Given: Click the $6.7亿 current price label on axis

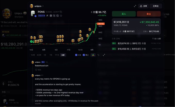Looking at the screenshot, I should coord(101,24).
